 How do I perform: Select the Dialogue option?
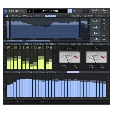coord(101,16)
